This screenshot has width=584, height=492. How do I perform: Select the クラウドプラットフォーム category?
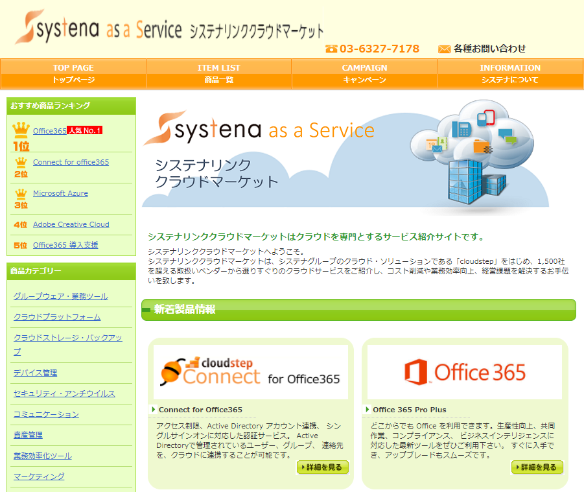point(57,317)
